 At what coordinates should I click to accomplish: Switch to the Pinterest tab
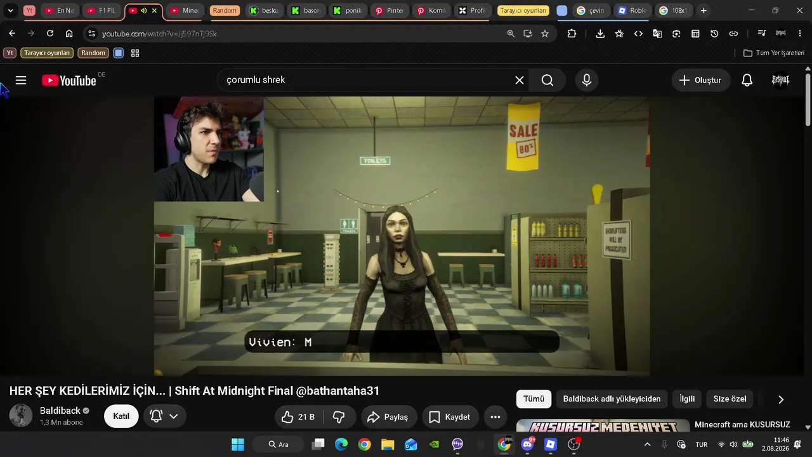coord(390,11)
